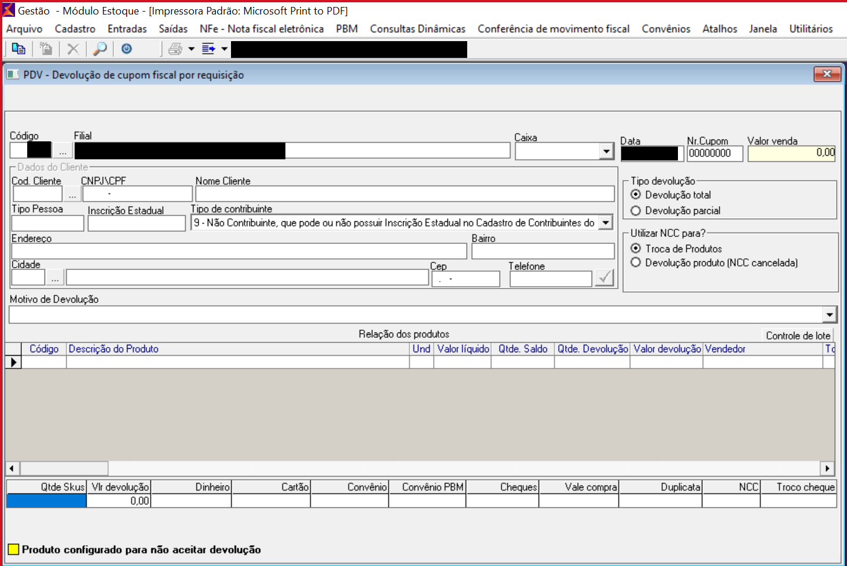The width and height of the screenshot is (847, 566).
Task: Click the Controle de lote button
Action: pyautogui.click(x=798, y=336)
